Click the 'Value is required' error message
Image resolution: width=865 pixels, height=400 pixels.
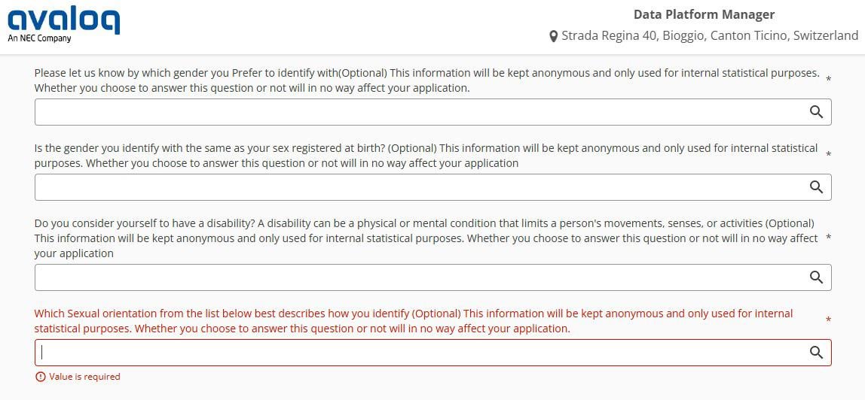[x=84, y=377]
